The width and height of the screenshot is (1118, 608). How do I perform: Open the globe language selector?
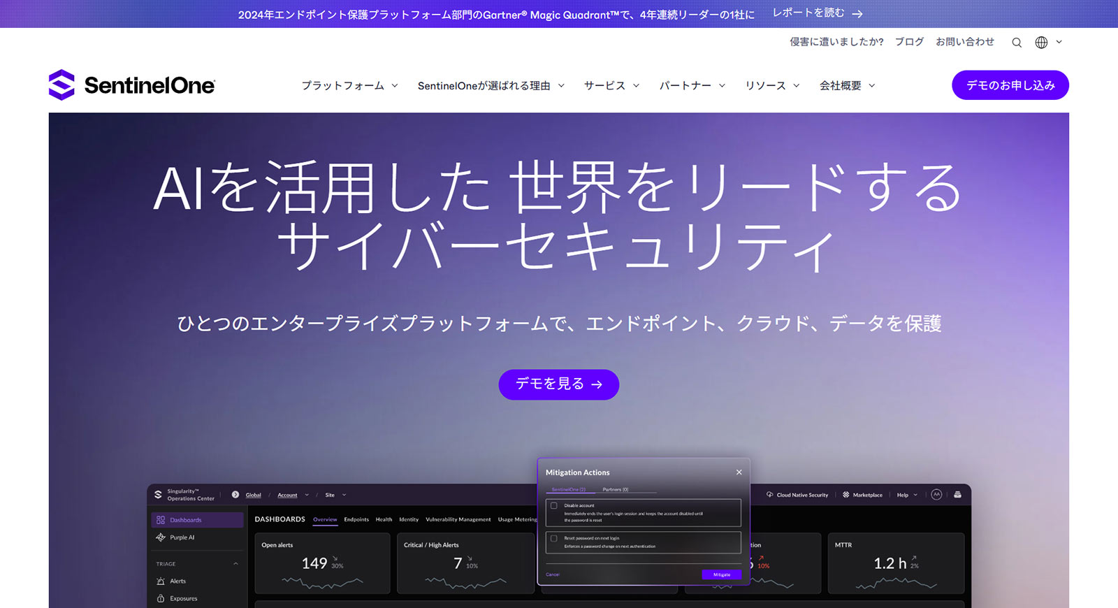(1041, 43)
